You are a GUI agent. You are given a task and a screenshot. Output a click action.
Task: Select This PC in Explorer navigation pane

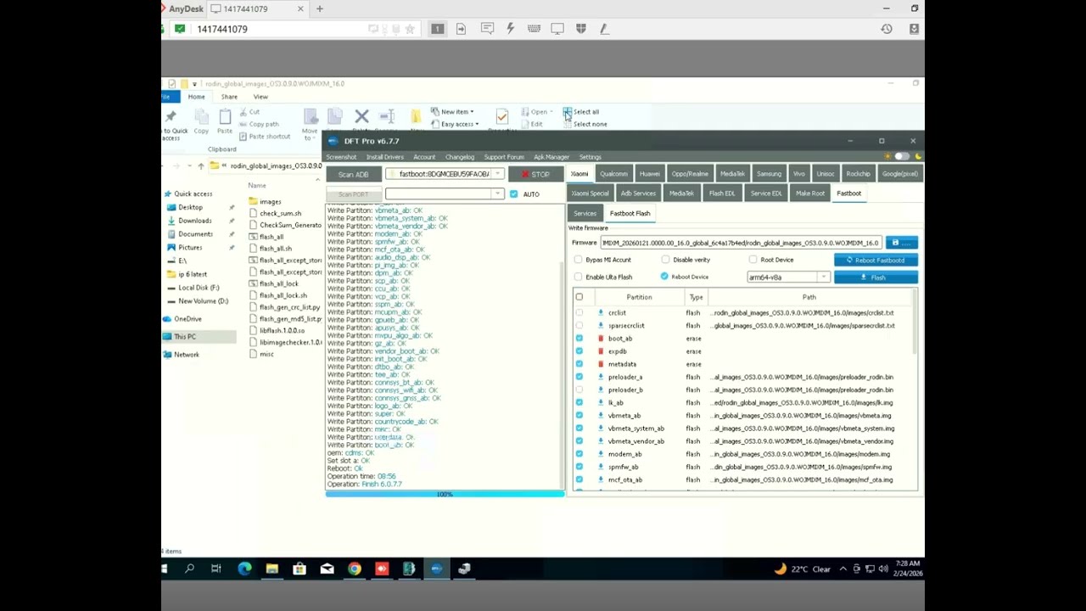(x=185, y=337)
